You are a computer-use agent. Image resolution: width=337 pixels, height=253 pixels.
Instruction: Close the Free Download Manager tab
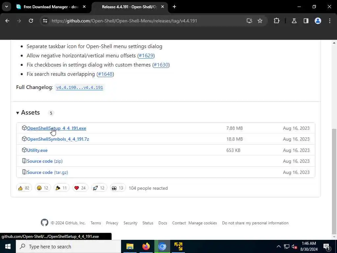[84, 7]
